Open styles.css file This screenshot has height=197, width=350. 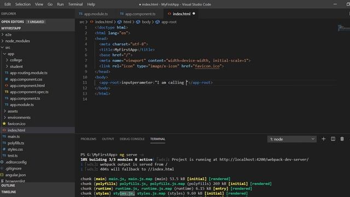click(x=15, y=149)
